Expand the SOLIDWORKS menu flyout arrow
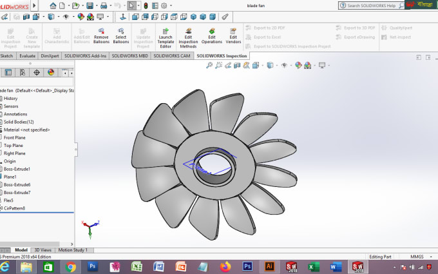 click(34, 6)
